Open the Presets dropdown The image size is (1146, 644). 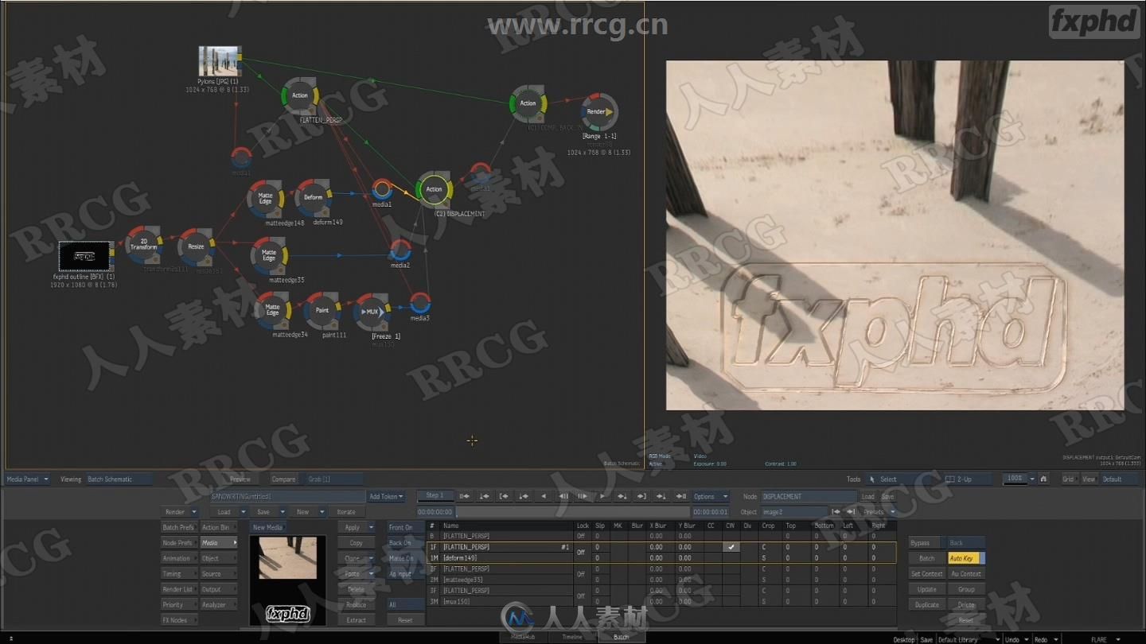click(x=879, y=512)
